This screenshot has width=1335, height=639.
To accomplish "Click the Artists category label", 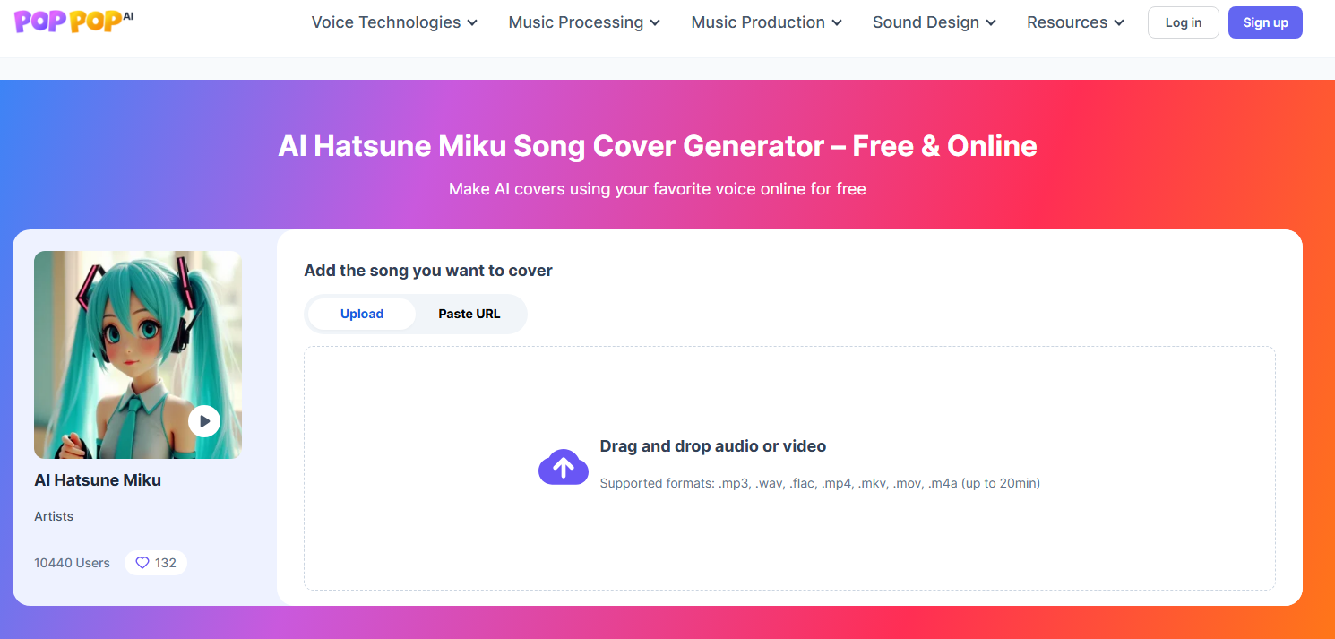I will coord(54,516).
